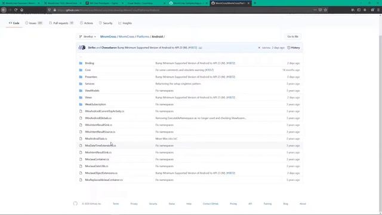This screenshot has width=382, height=215.
Task: Toggle the browser sidebar icon
Action: [359, 10]
